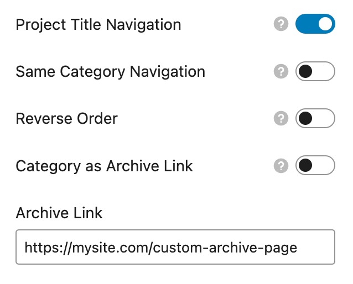
Task: Click the dark knob on Reverse Order switch
Action: 305,119
